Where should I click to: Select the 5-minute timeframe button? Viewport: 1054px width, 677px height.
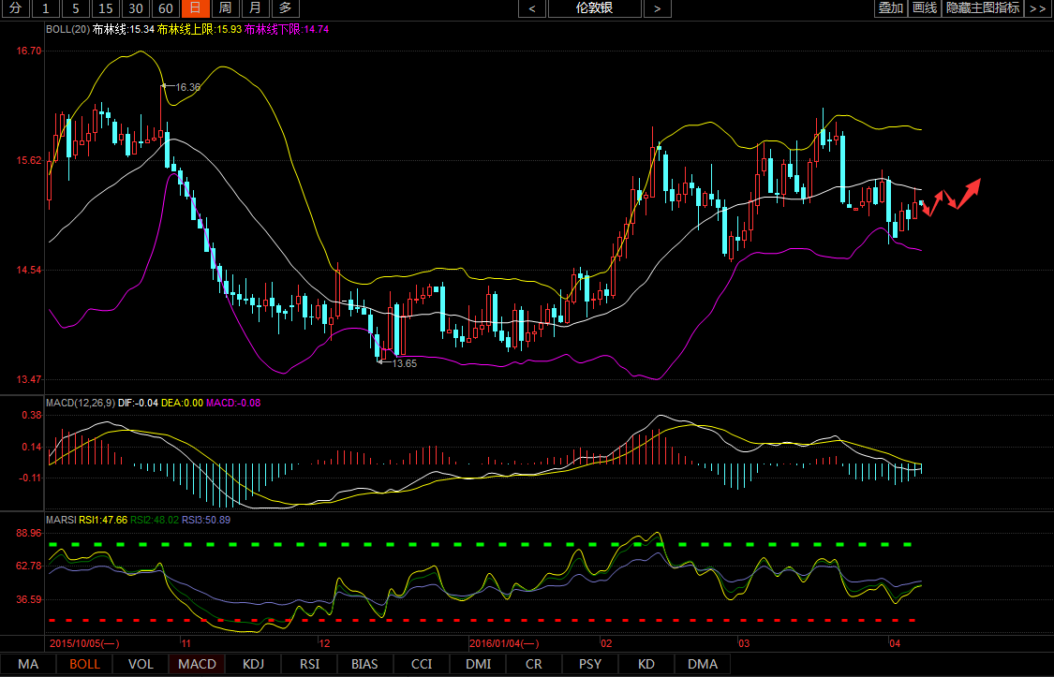[x=75, y=8]
